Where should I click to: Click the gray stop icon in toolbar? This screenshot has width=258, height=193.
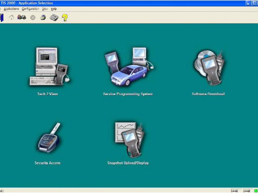33,18
